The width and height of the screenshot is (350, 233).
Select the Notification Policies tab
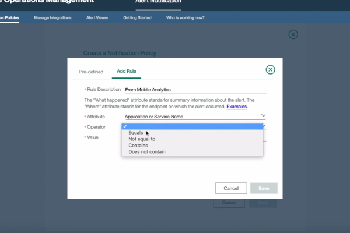pyautogui.click(x=9, y=18)
